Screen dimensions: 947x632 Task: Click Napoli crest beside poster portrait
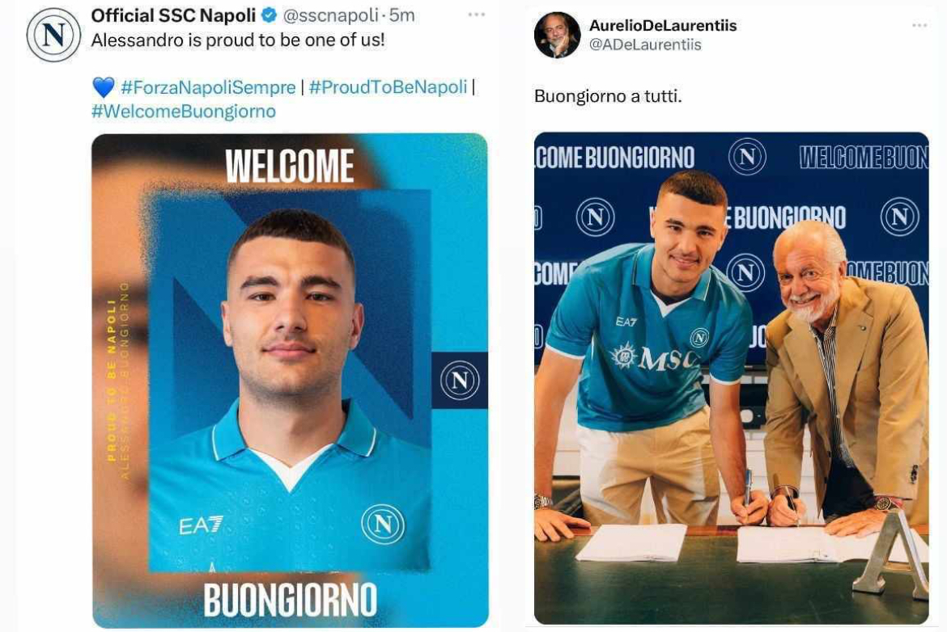pos(460,381)
